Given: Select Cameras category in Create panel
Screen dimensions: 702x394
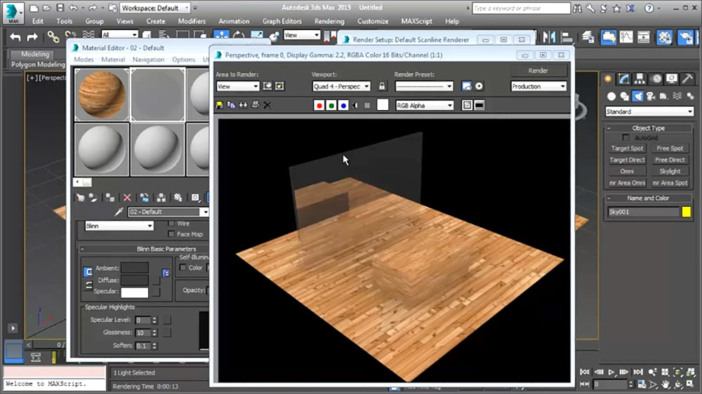Looking at the screenshot, I should pyautogui.click(x=651, y=96).
